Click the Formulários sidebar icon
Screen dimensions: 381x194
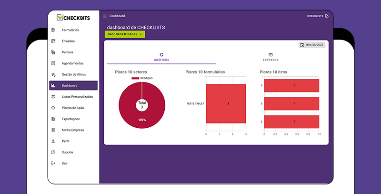coord(53,30)
